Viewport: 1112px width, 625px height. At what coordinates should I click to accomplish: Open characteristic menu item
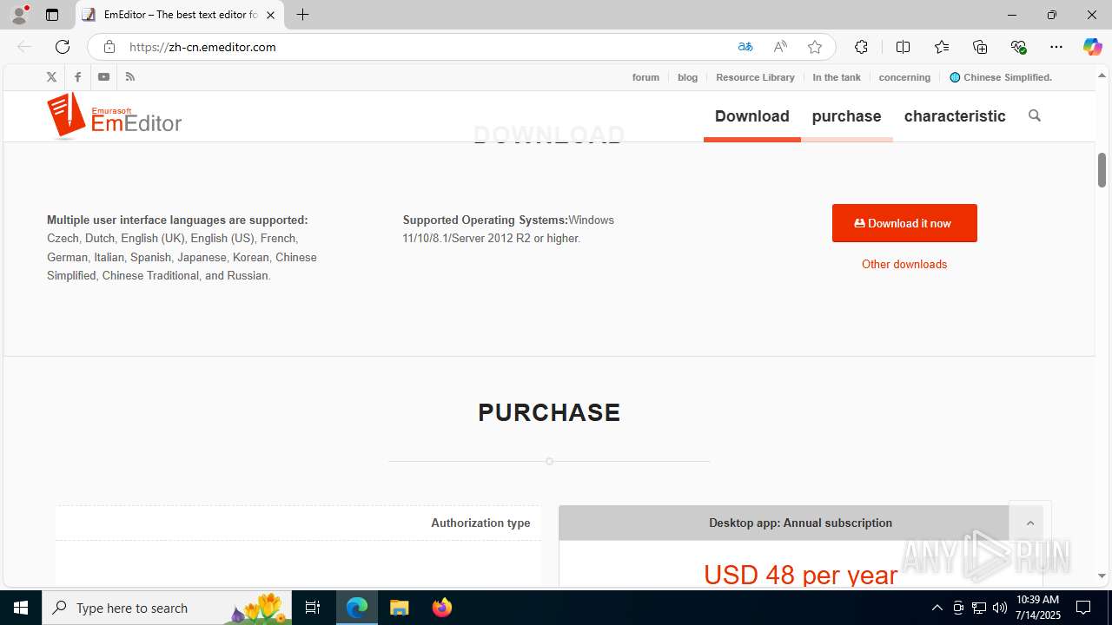pyautogui.click(x=955, y=116)
